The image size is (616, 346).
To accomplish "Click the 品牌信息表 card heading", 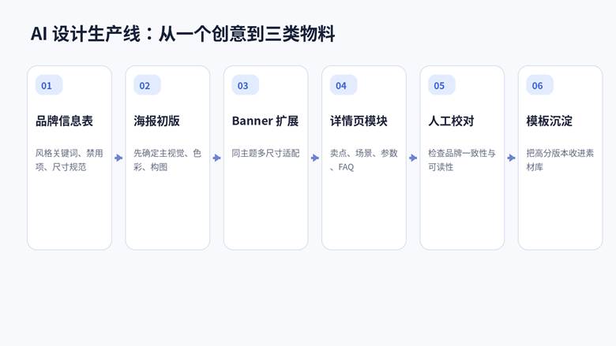I will pyautogui.click(x=64, y=121).
